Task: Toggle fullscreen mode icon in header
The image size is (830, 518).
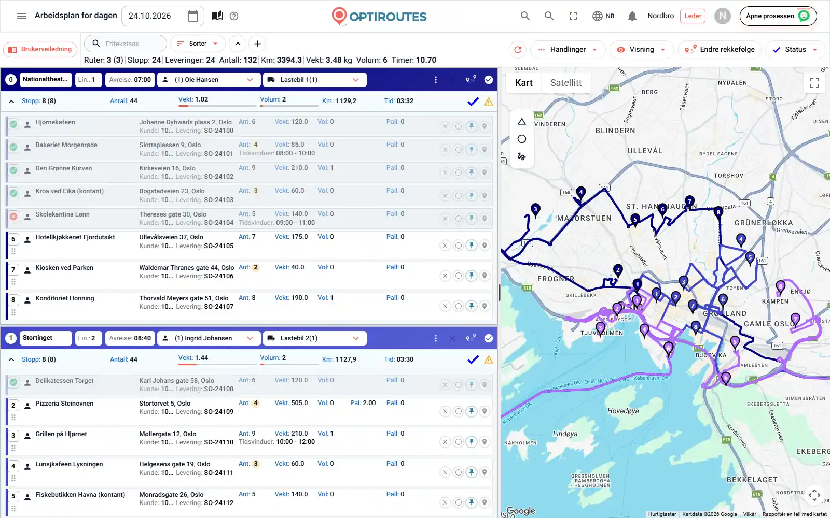Action: click(x=573, y=16)
